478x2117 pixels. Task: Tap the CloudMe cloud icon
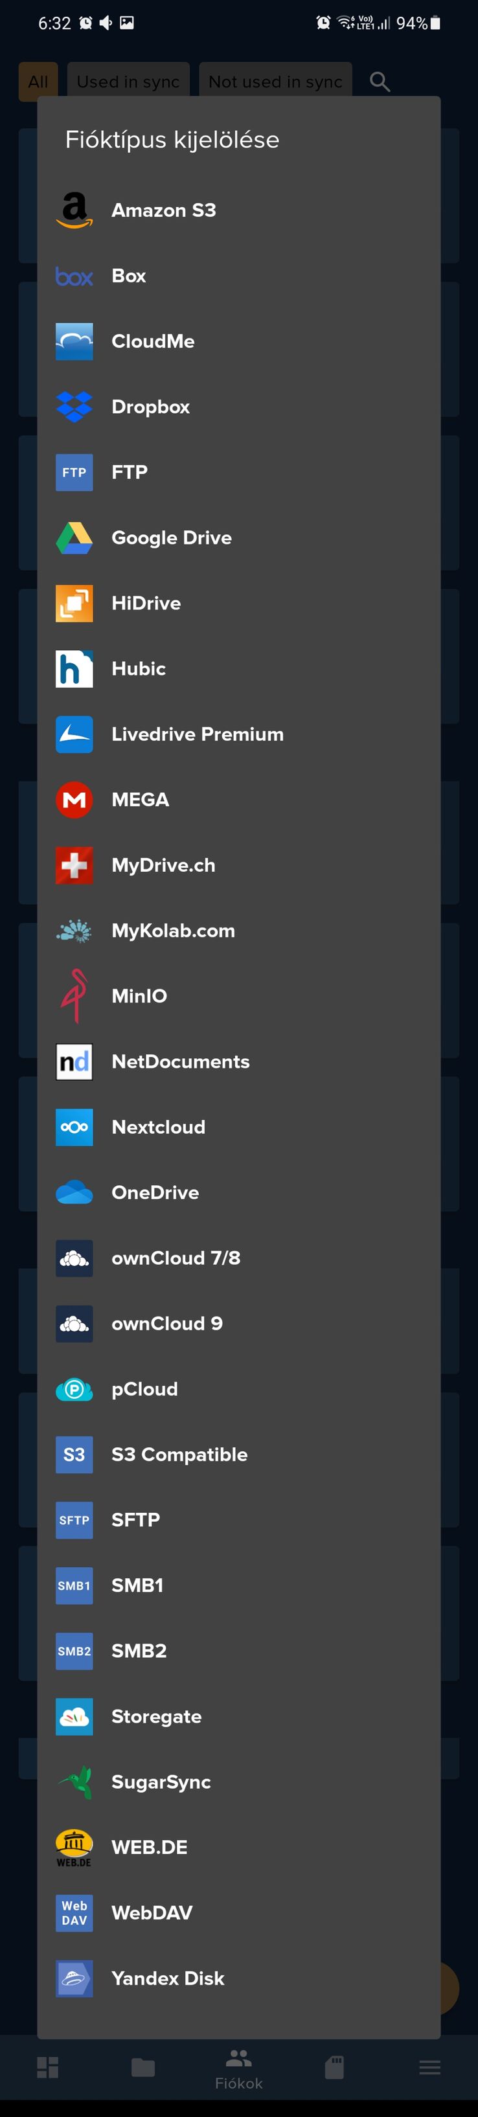(74, 341)
